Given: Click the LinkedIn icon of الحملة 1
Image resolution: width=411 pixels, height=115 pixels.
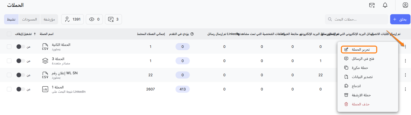Looking at the screenshot, I should coord(45,89).
